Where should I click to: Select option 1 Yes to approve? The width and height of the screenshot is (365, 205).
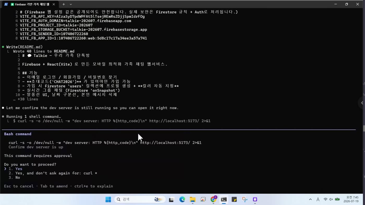point(16,169)
